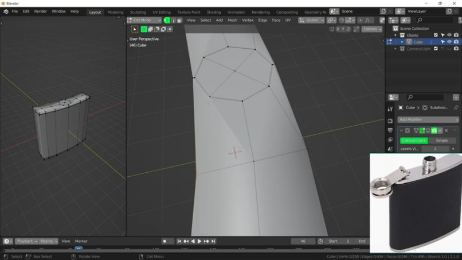Open the Mesh menu in viewport

232,20
